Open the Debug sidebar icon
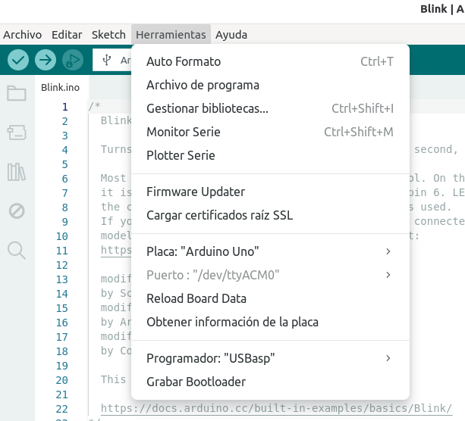This screenshot has height=421, width=465. click(x=17, y=211)
